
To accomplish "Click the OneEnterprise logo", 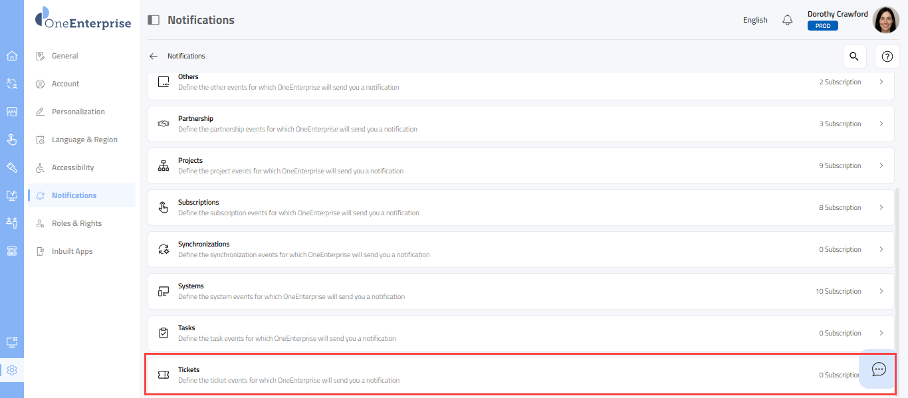I will (x=83, y=19).
